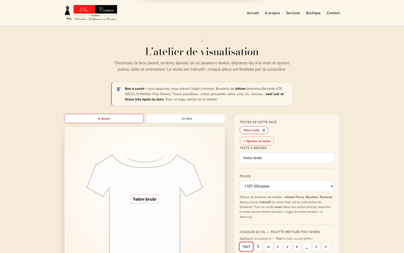Select the 'Votre texte' label on the t-shirt
This screenshot has height=253, width=404.
click(145, 199)
